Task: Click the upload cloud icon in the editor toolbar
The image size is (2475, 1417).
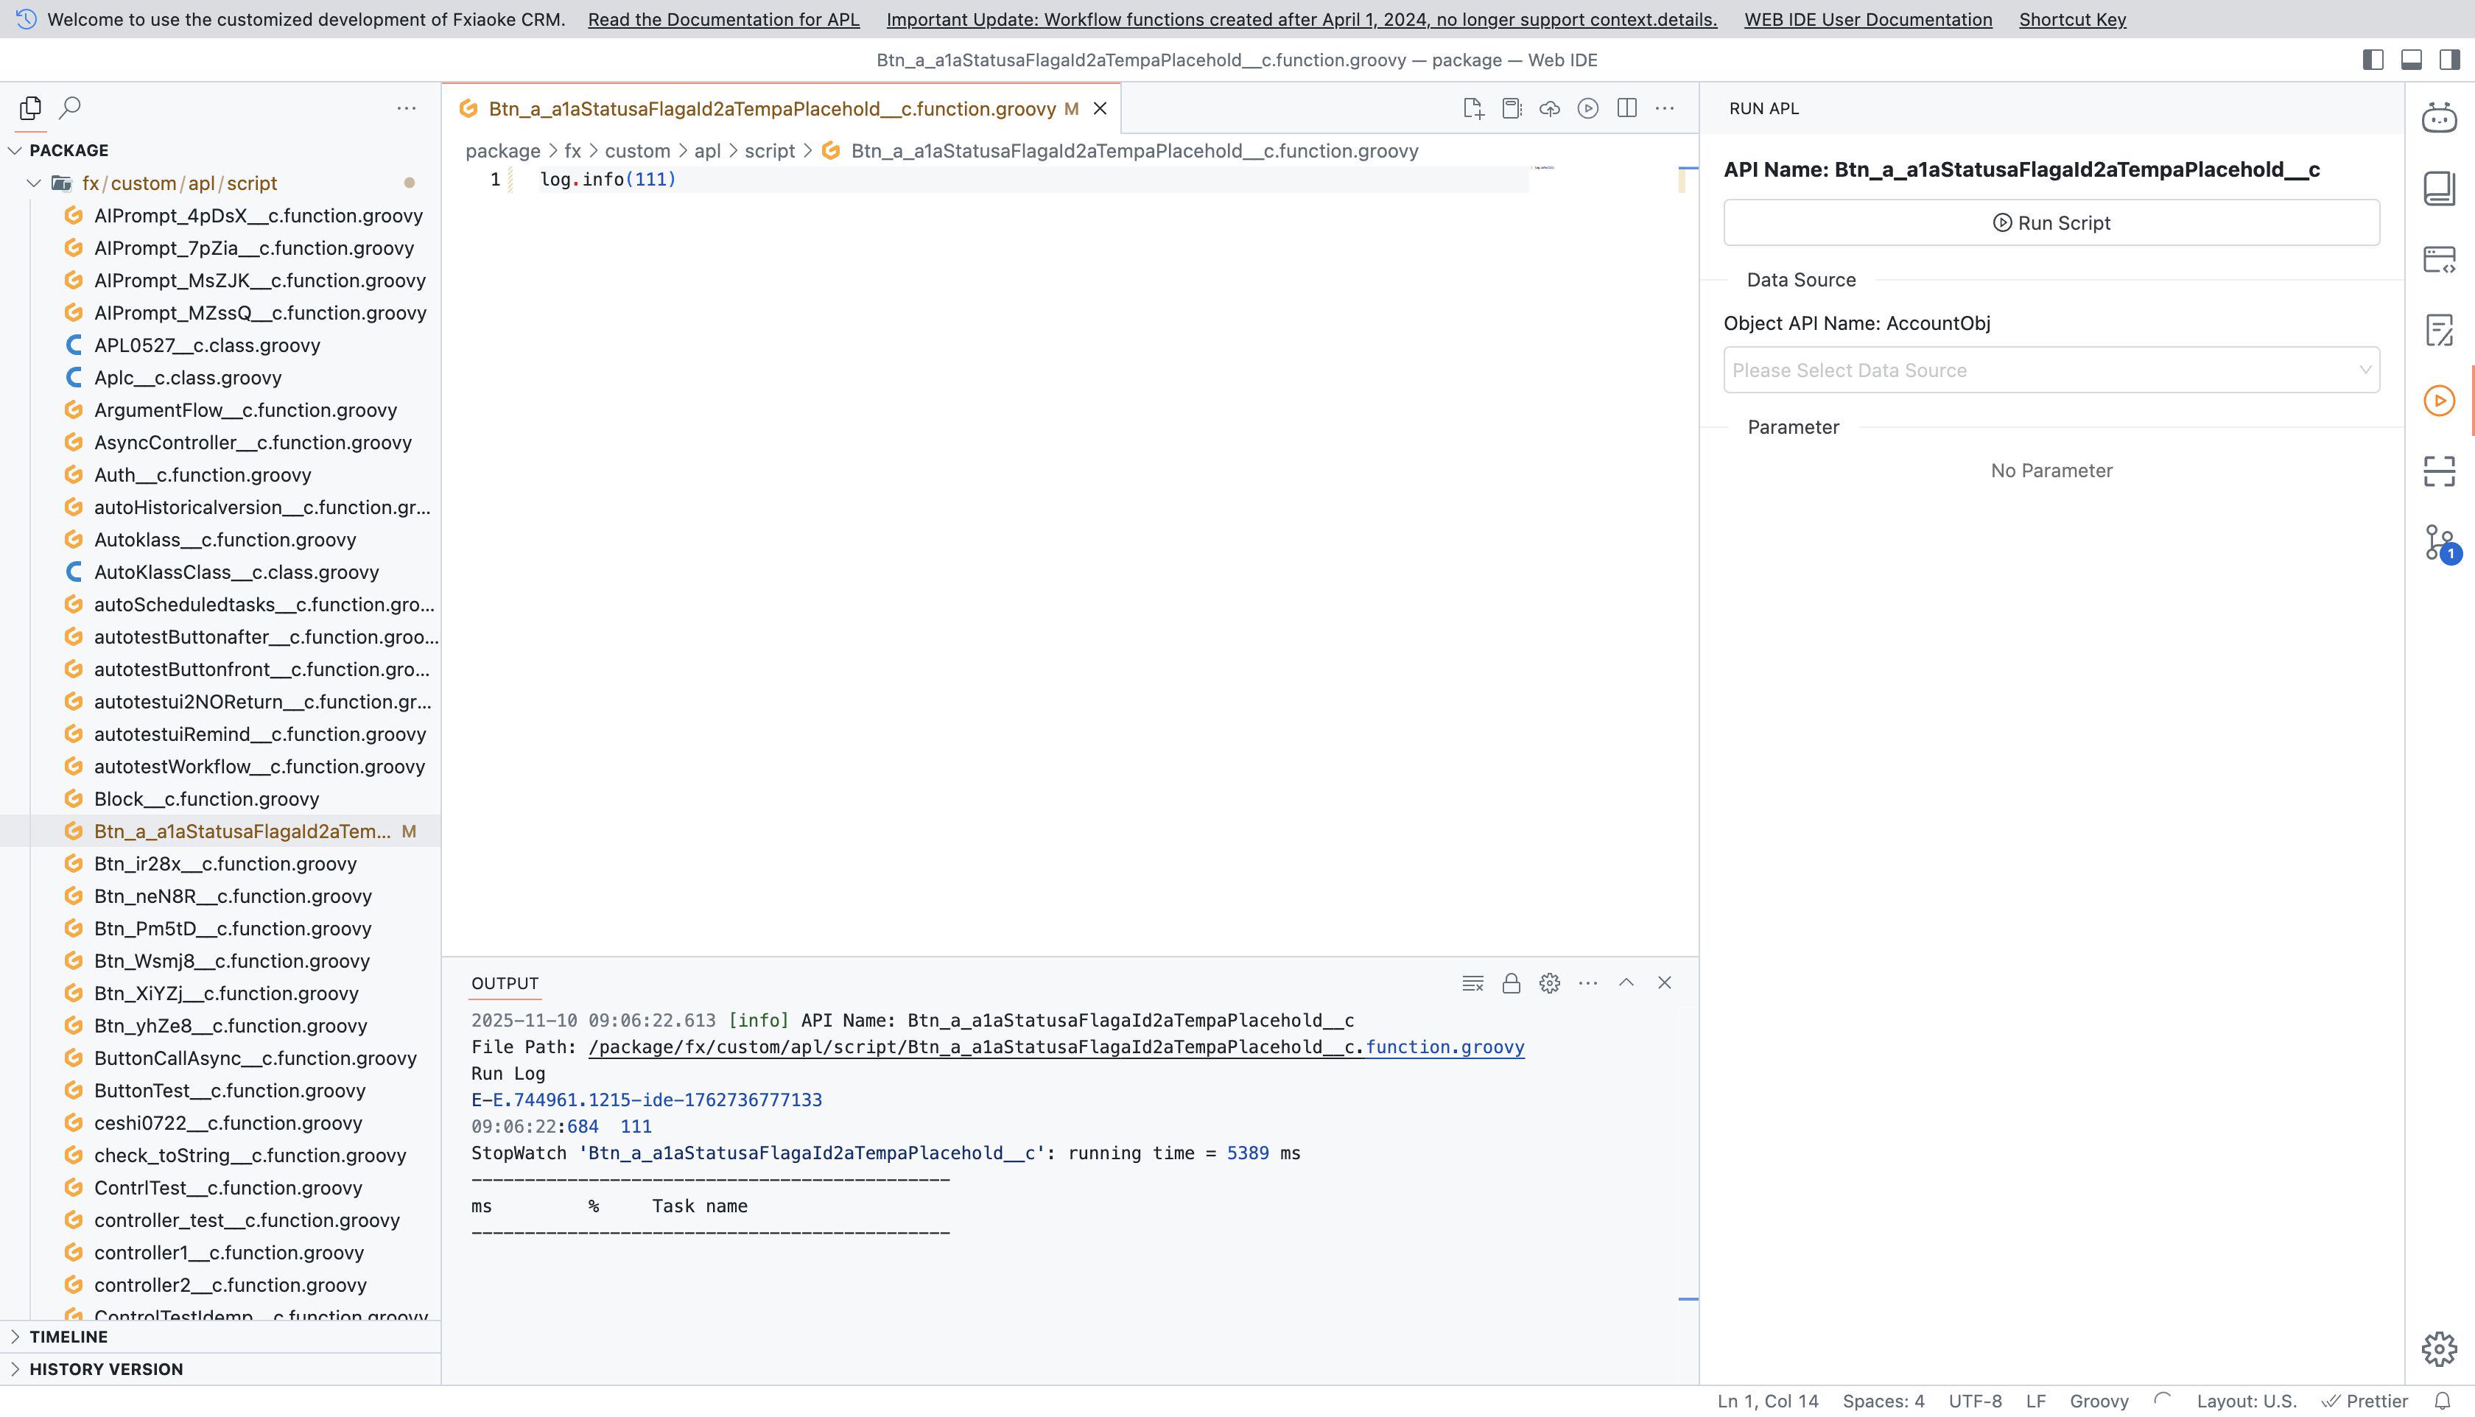Action: [1549, 108]
